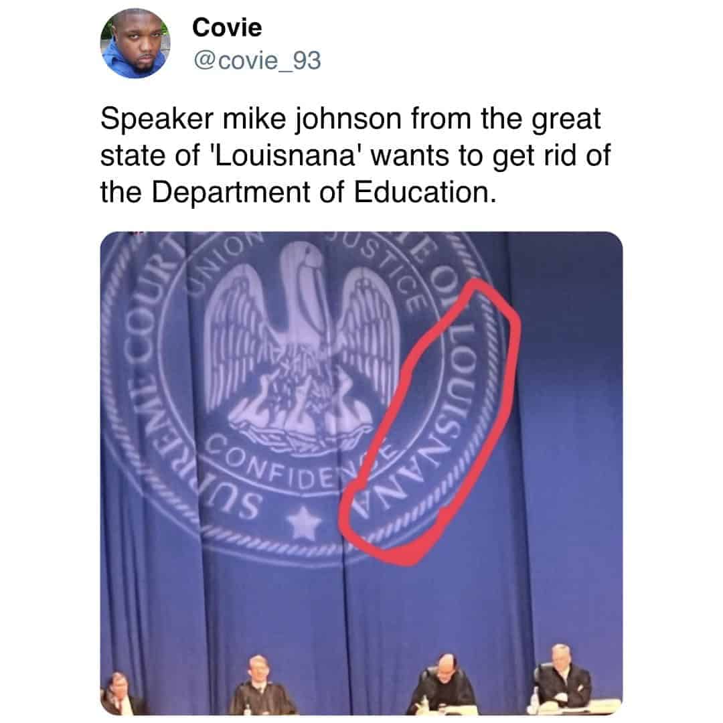Click the quoted word 'Louisnana' in the tweet
This screenshot has width=723, height=723.
click(285, 155)
